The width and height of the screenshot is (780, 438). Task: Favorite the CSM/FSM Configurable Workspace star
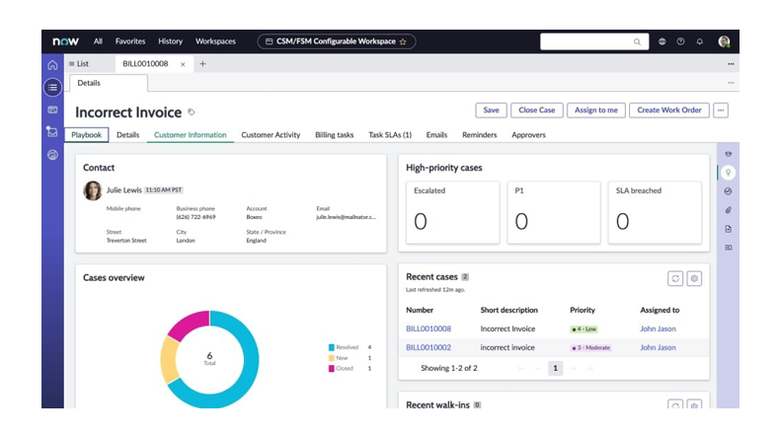pyautogui.click(x=403, y=41)
